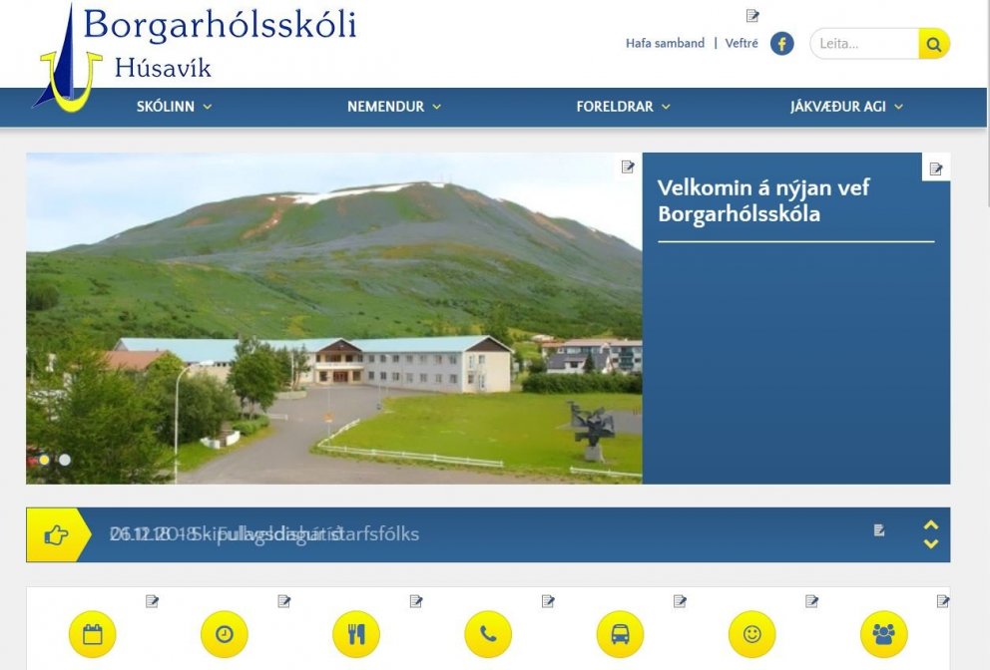Click the phone contact icon
990x670 pixels.
(488, 633)
